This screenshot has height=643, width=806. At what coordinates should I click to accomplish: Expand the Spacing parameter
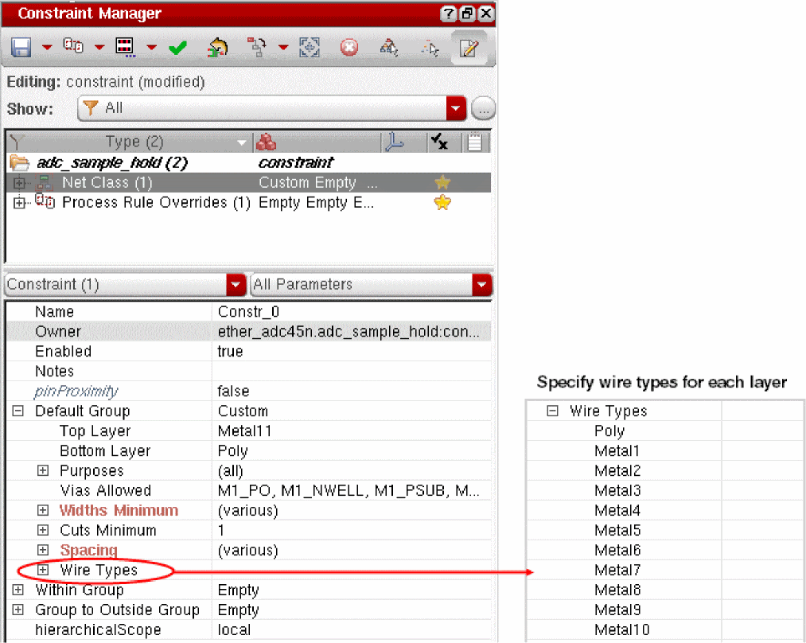click(43, 550)
